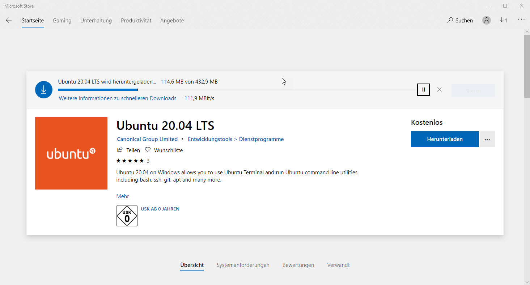530x285 pixels.
Task: Minimize the Microsoft Store window
Action: [x=488, y=6]
